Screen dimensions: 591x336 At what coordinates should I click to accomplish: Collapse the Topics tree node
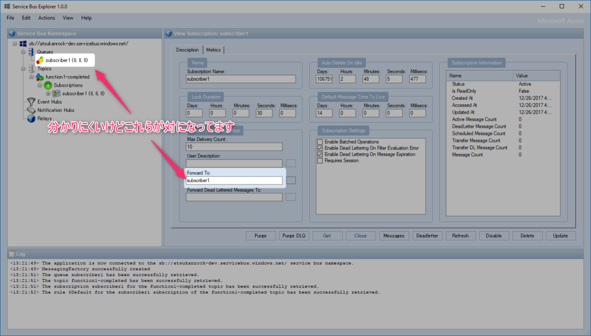(23, 69)
